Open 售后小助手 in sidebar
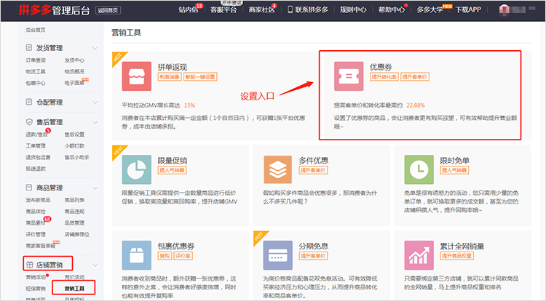The image size is (546, 301). pyautogui.click(x=76, y=157)
